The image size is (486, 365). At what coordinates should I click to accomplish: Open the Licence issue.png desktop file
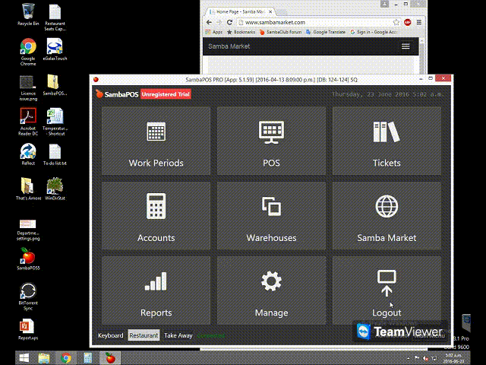click(x=28, y=88)
